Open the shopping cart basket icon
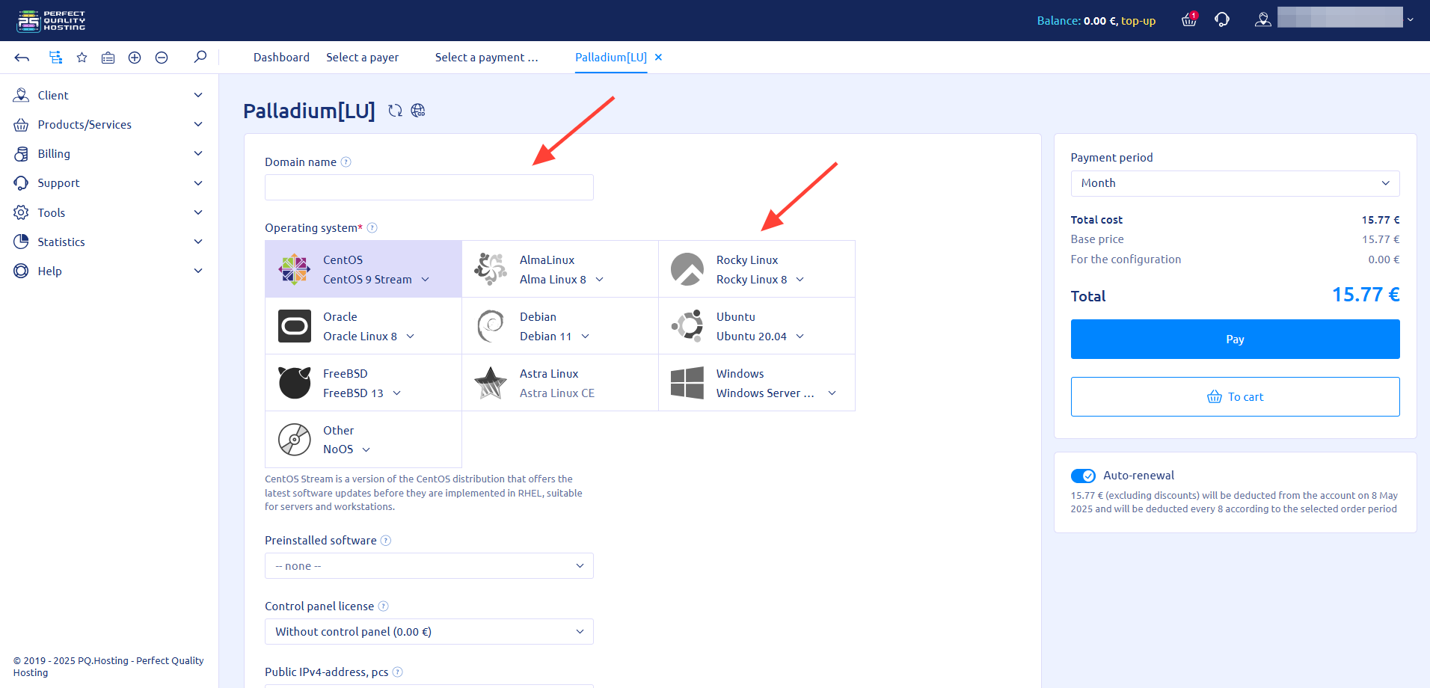 click(x=1189, y=20)
